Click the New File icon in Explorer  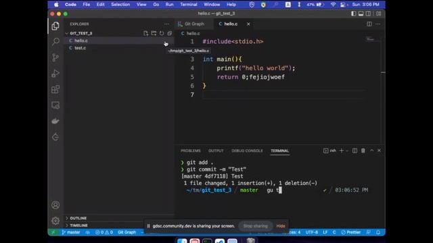tap(146, 33)
